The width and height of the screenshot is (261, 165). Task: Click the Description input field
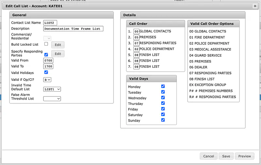[x=73, y=29]
